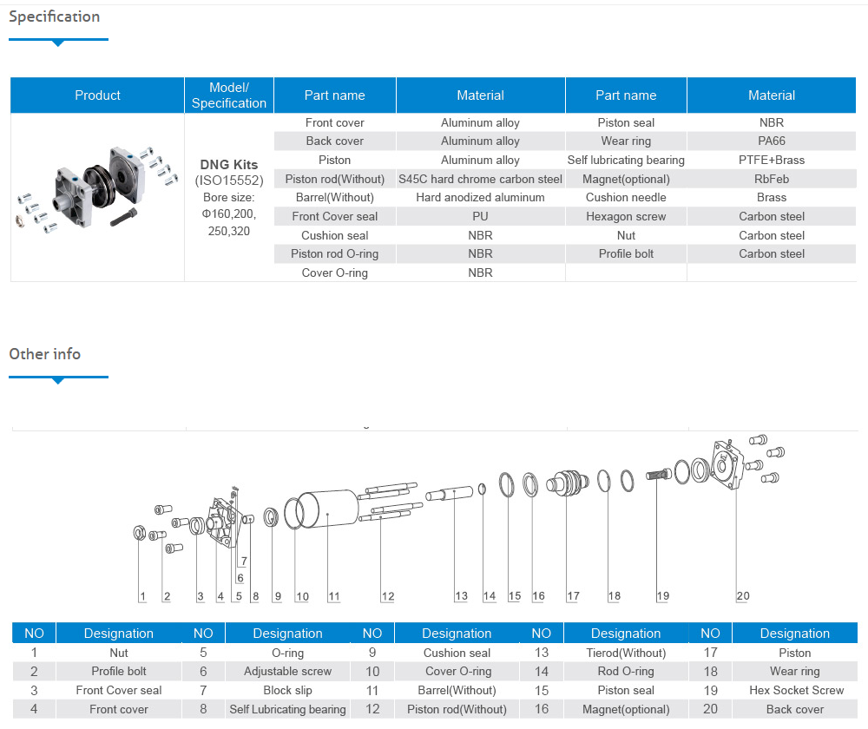Click diagram callout number 1
Viewport: 868px width, 729px height.
pyautogui.click(x=143, y=597)
